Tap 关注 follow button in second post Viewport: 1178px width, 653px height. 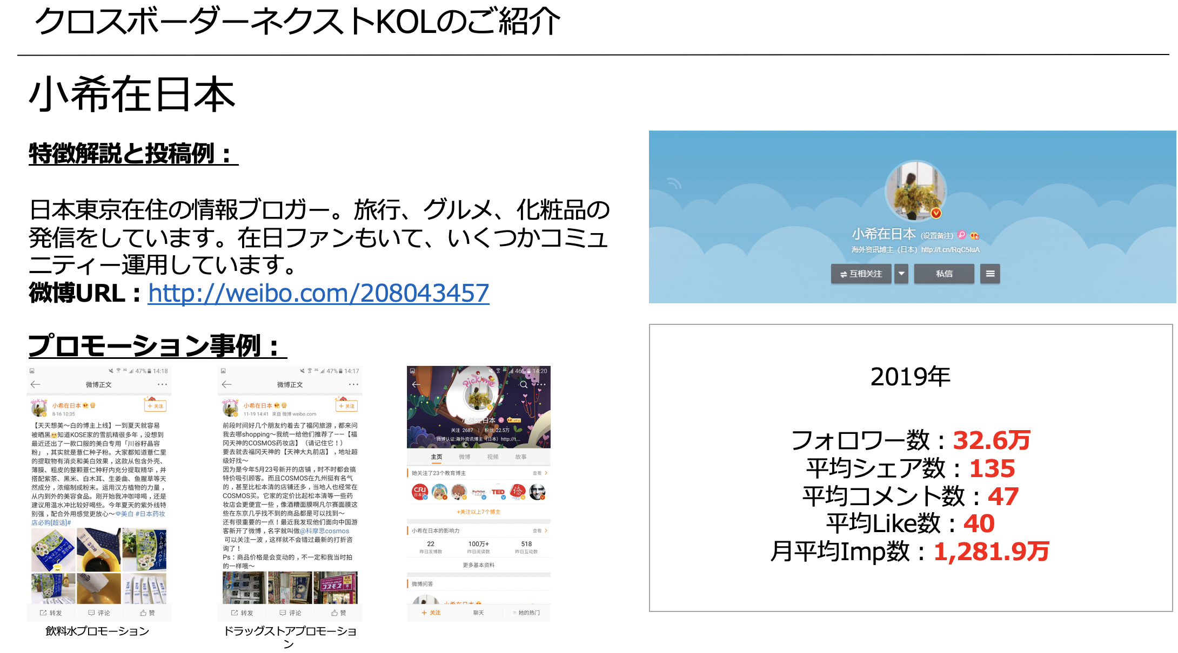347,406
